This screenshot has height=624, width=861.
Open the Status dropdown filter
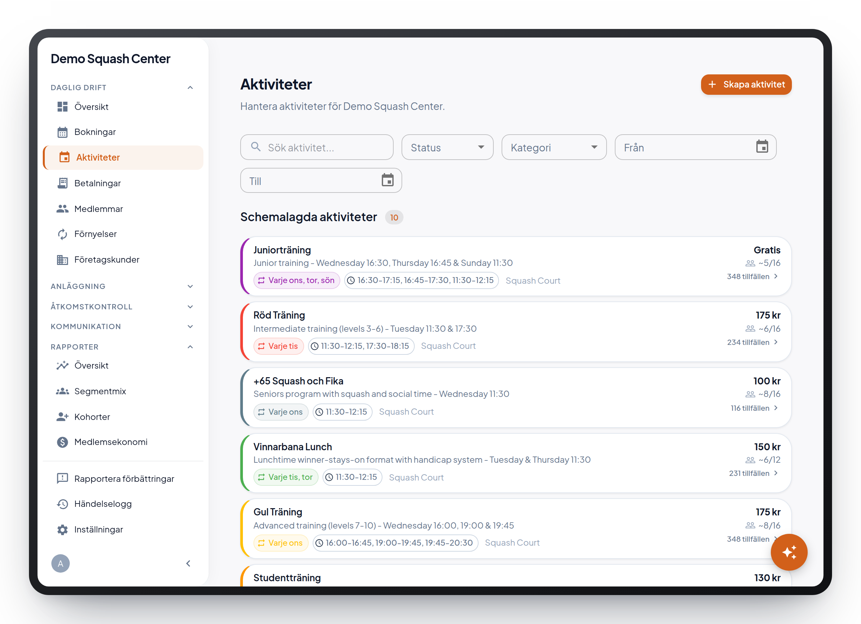447,147
